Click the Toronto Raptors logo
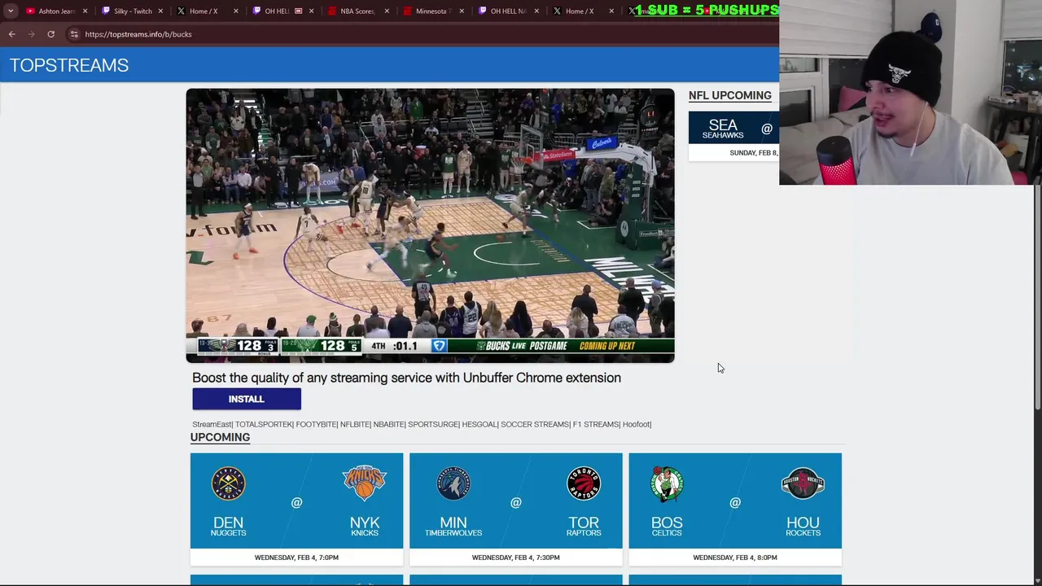This screenshot has width=1042, height=586. (x=584, y=483)
